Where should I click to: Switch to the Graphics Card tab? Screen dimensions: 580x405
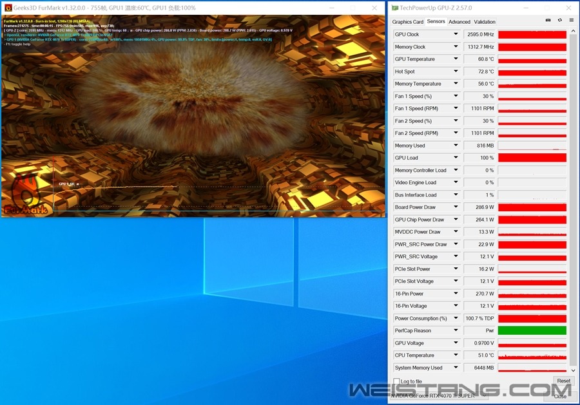coord(408,22)
